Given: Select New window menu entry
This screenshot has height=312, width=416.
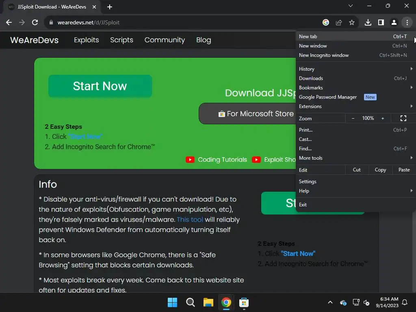Looking at the screenshot, I should click(356, 46).
